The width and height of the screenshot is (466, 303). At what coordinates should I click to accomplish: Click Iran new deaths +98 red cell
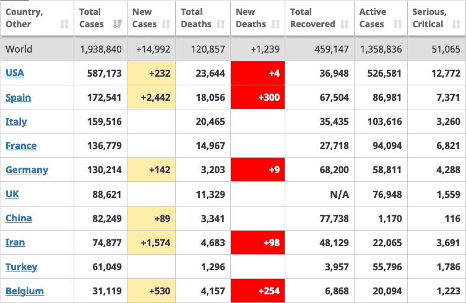click(x=257, y=242)
